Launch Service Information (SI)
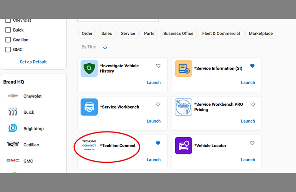The height and width of the screenshot is (192, 296). click(248, 82)
